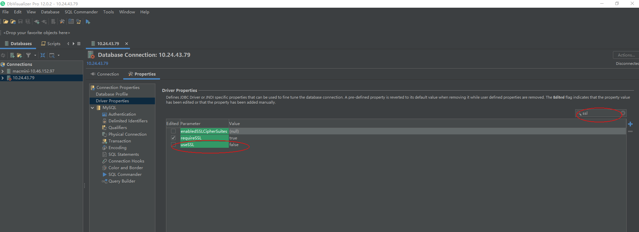This screenshot has width=639, height=232.
Task: Click the window magnifier icon
Action: coord(52,55)
